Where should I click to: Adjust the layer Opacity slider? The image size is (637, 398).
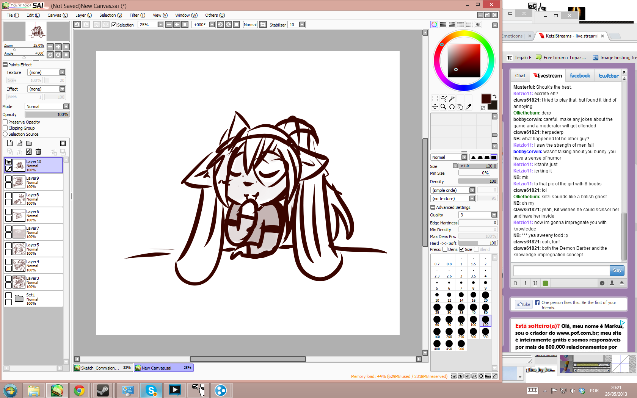(x=47, y=114)
